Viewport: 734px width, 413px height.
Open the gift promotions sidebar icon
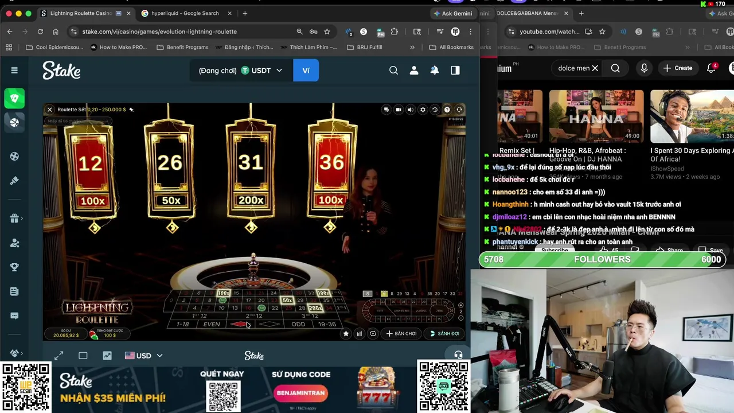[x=14, y=218]
